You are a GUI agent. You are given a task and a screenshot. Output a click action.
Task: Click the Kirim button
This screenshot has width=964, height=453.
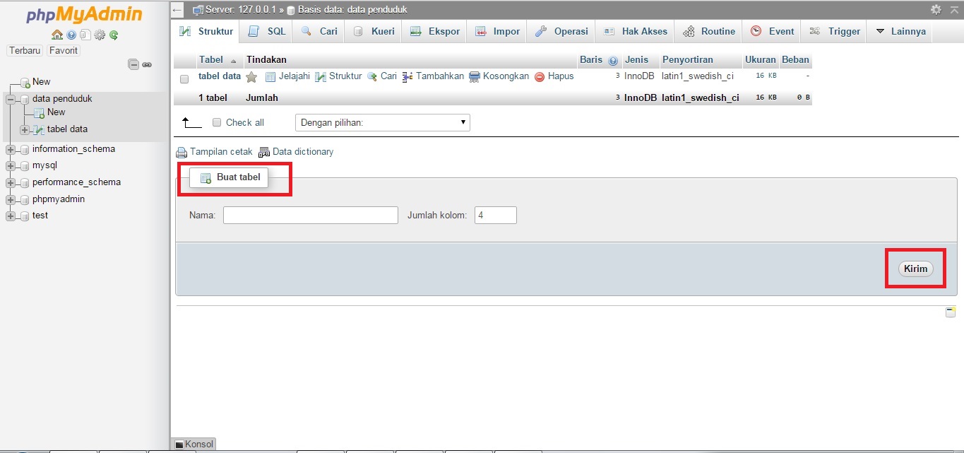click(915, 269)
